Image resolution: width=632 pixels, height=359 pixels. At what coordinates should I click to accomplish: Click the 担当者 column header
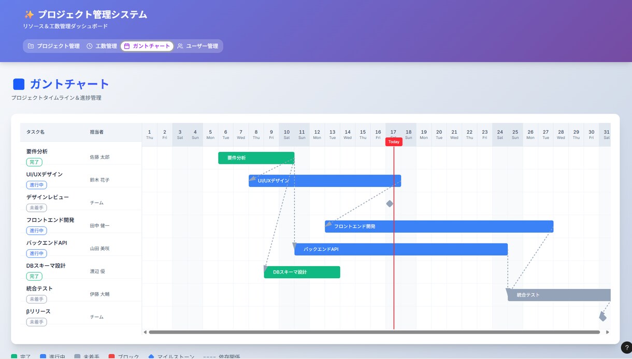pyautogui.click(x=97, y=132)
